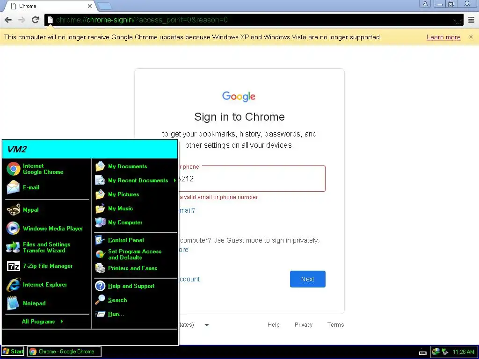The height and width of the screenshot is (359, 479).
Task: Open a new tab in Chrome
Action: (x=105, y=6)
